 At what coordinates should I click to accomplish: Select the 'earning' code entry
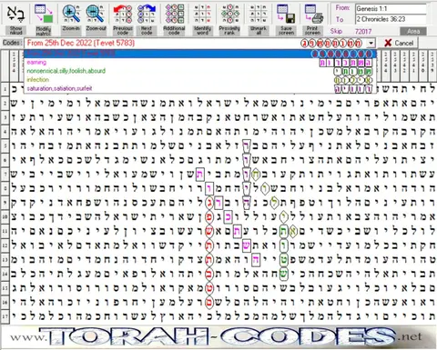point(200,63)
